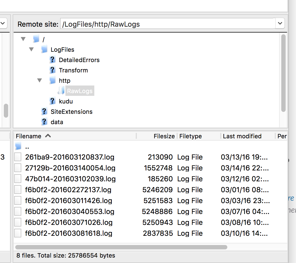The height and width of the screenshot is (263, 296).
Task: Collapse the http tree branch
Action: pyautogui.click(x=40, y=80)
